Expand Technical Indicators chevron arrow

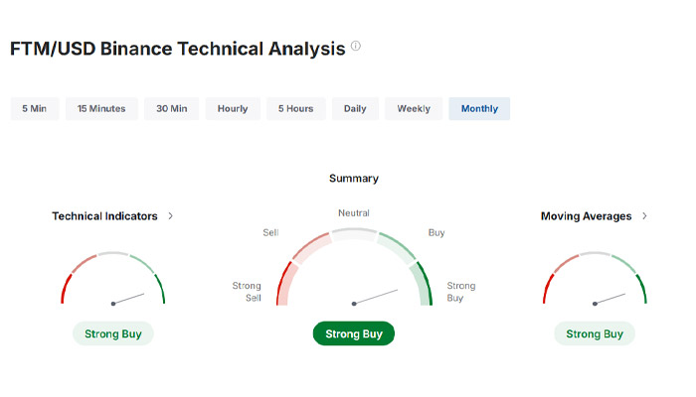click(171, 215)
